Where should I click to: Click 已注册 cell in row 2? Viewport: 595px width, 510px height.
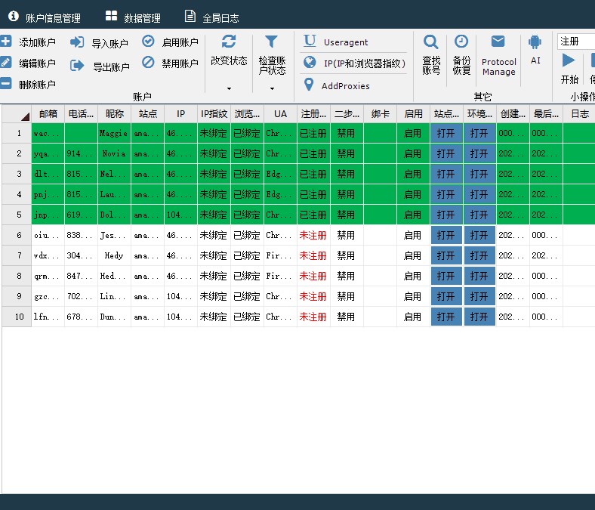coord(313,153)
